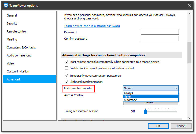
Task: Choose Automatic in the lock dropdown list
Action: (x=151, y=100)
